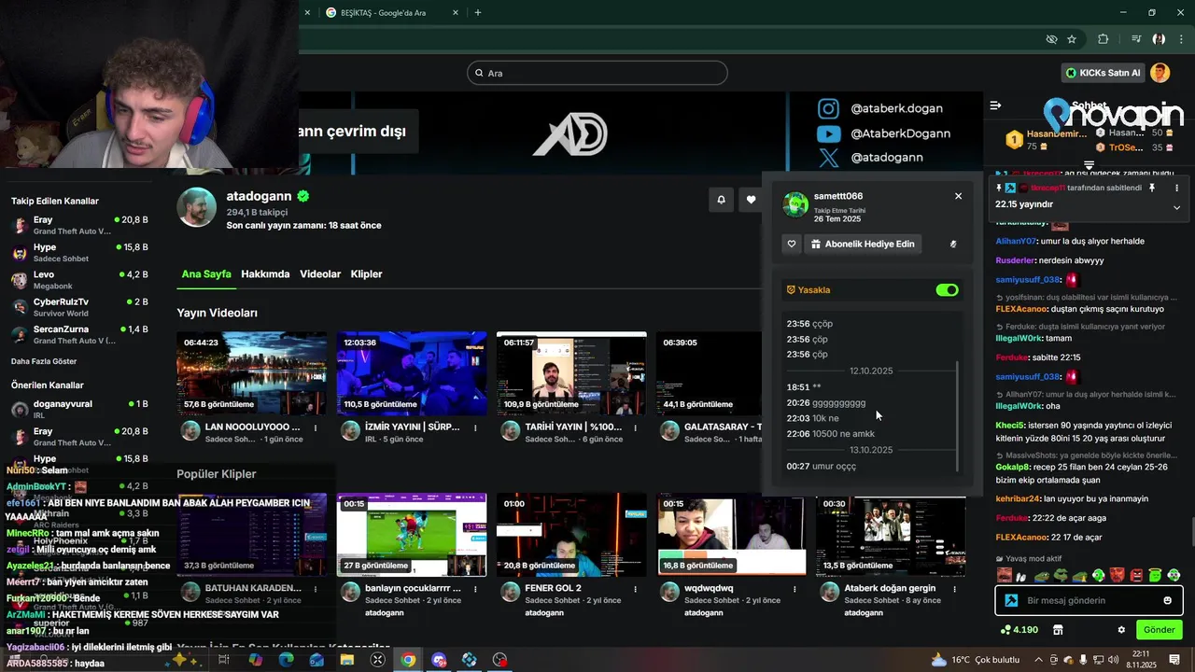Open SercanZurna channel in sidebar
1195x672 pixels.
pyautogui.click(x=79, y=334)
